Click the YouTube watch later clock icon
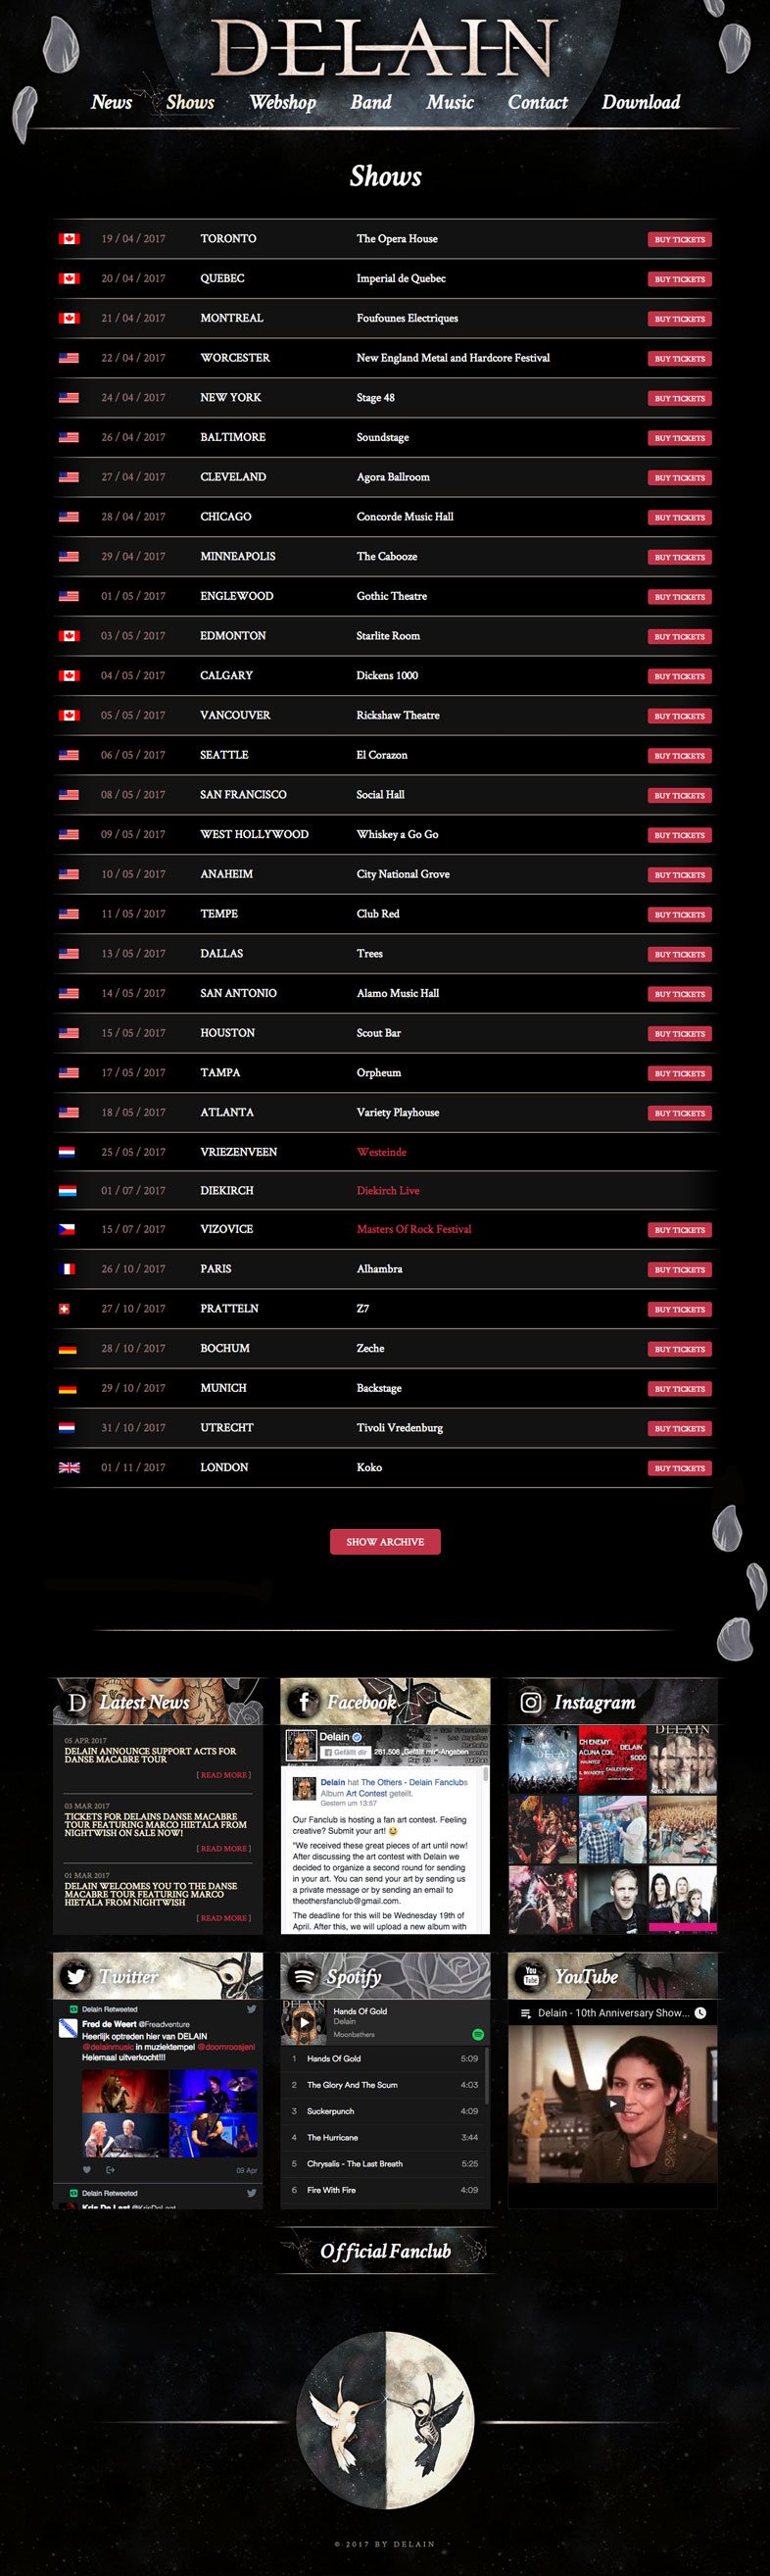The height and width of the screenshot is (2576, 770). point(700,2013)
